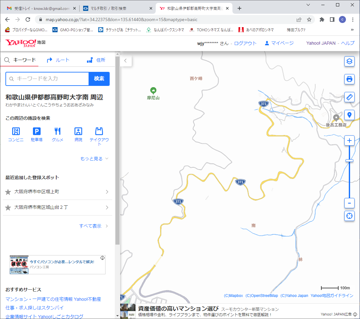Select the distance measuring ruler tool

click(349, 97)
